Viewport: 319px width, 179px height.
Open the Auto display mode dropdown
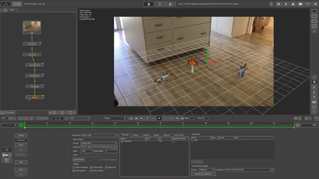click(80, 118)
